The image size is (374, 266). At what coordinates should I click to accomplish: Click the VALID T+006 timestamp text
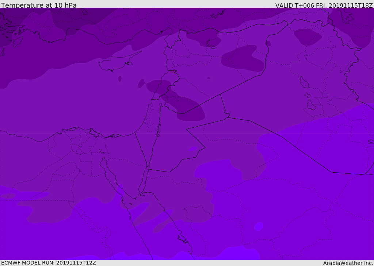pyautogui.click(x=324, y=5)
